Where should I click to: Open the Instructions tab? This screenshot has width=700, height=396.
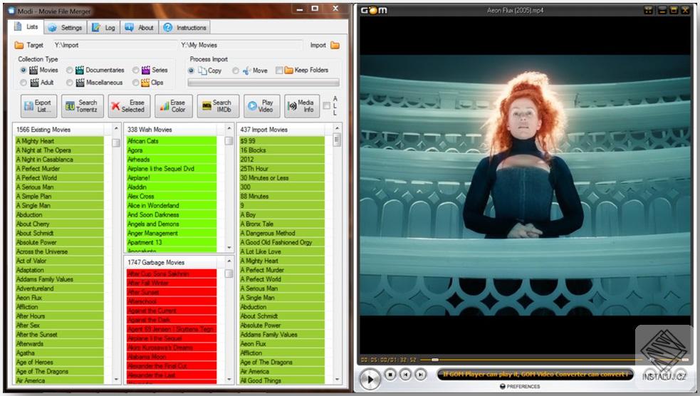[185, 28]
